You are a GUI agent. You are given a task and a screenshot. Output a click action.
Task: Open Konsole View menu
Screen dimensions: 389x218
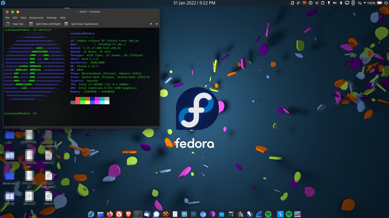click(24, 18)
